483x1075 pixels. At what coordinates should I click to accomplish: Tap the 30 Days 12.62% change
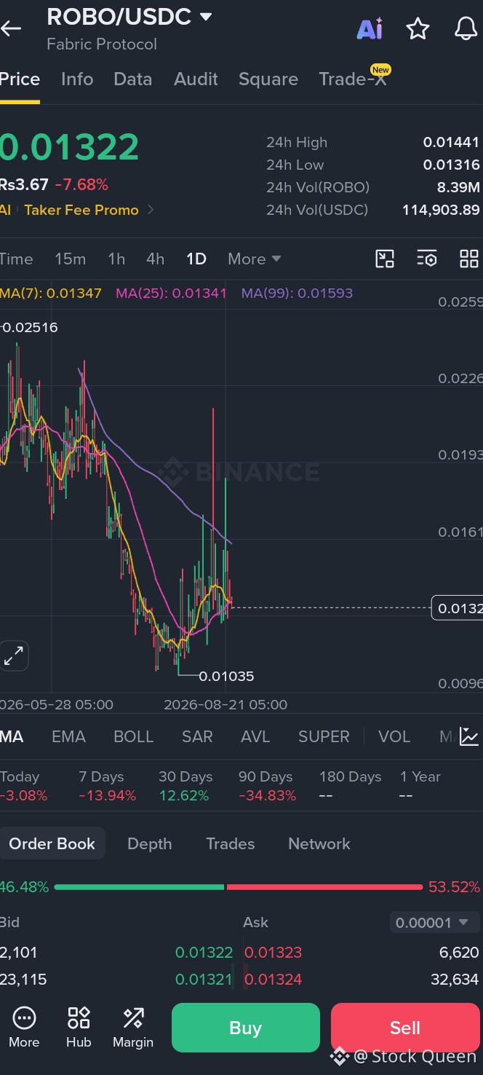click(x=185, y=786)
